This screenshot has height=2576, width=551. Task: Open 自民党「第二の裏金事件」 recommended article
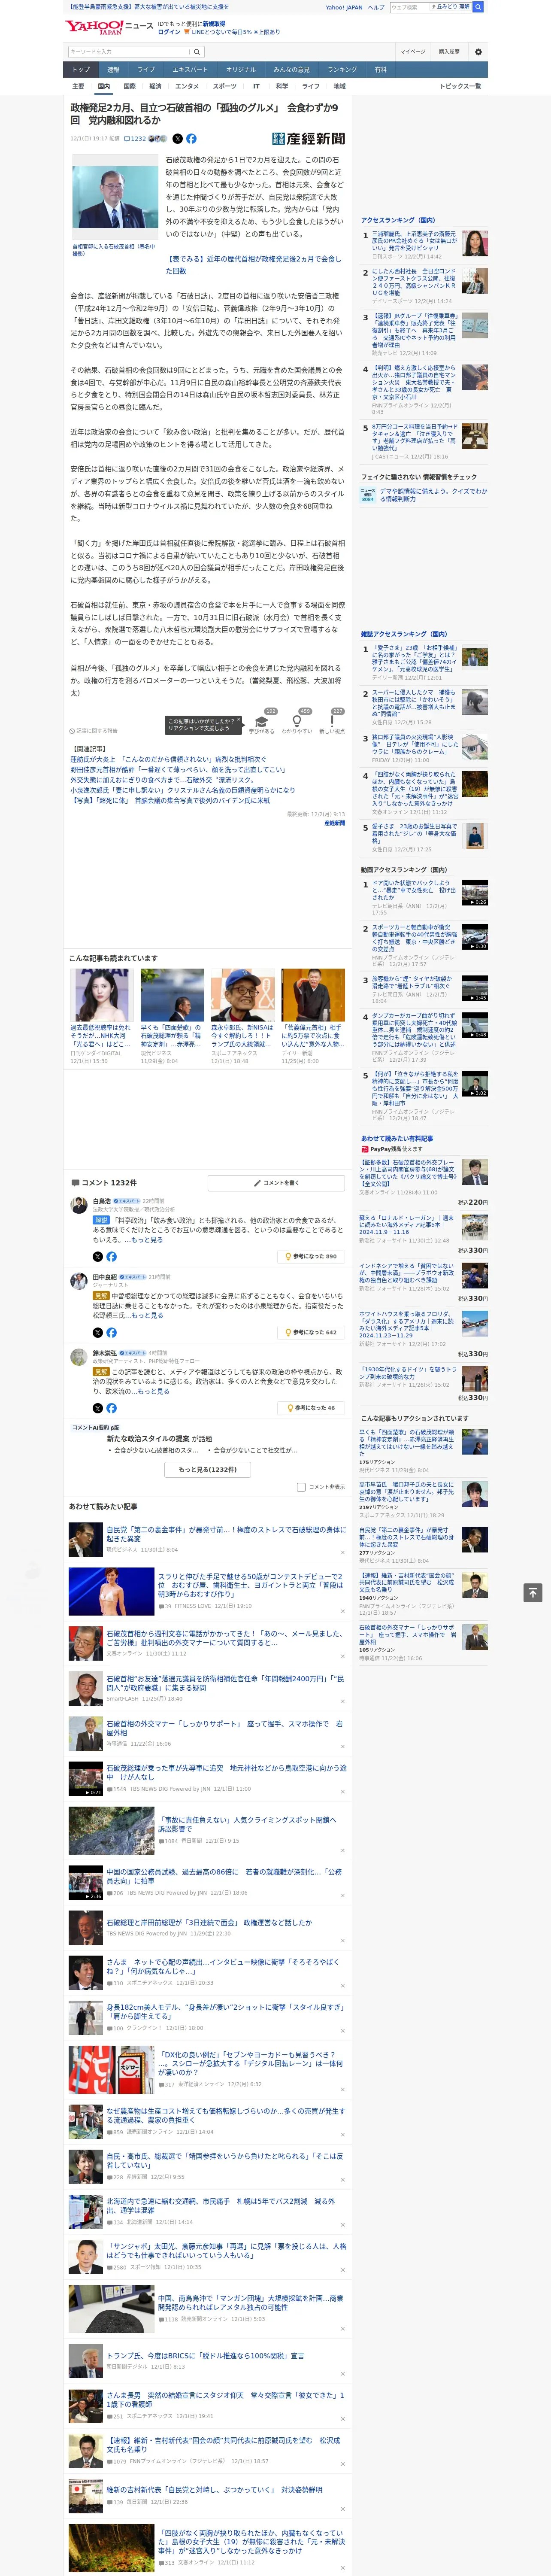[226, 1534]
